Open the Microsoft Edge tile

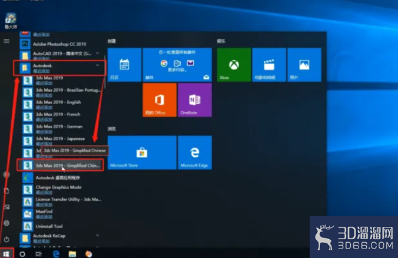pyautogui.click(x=195, y=153)
